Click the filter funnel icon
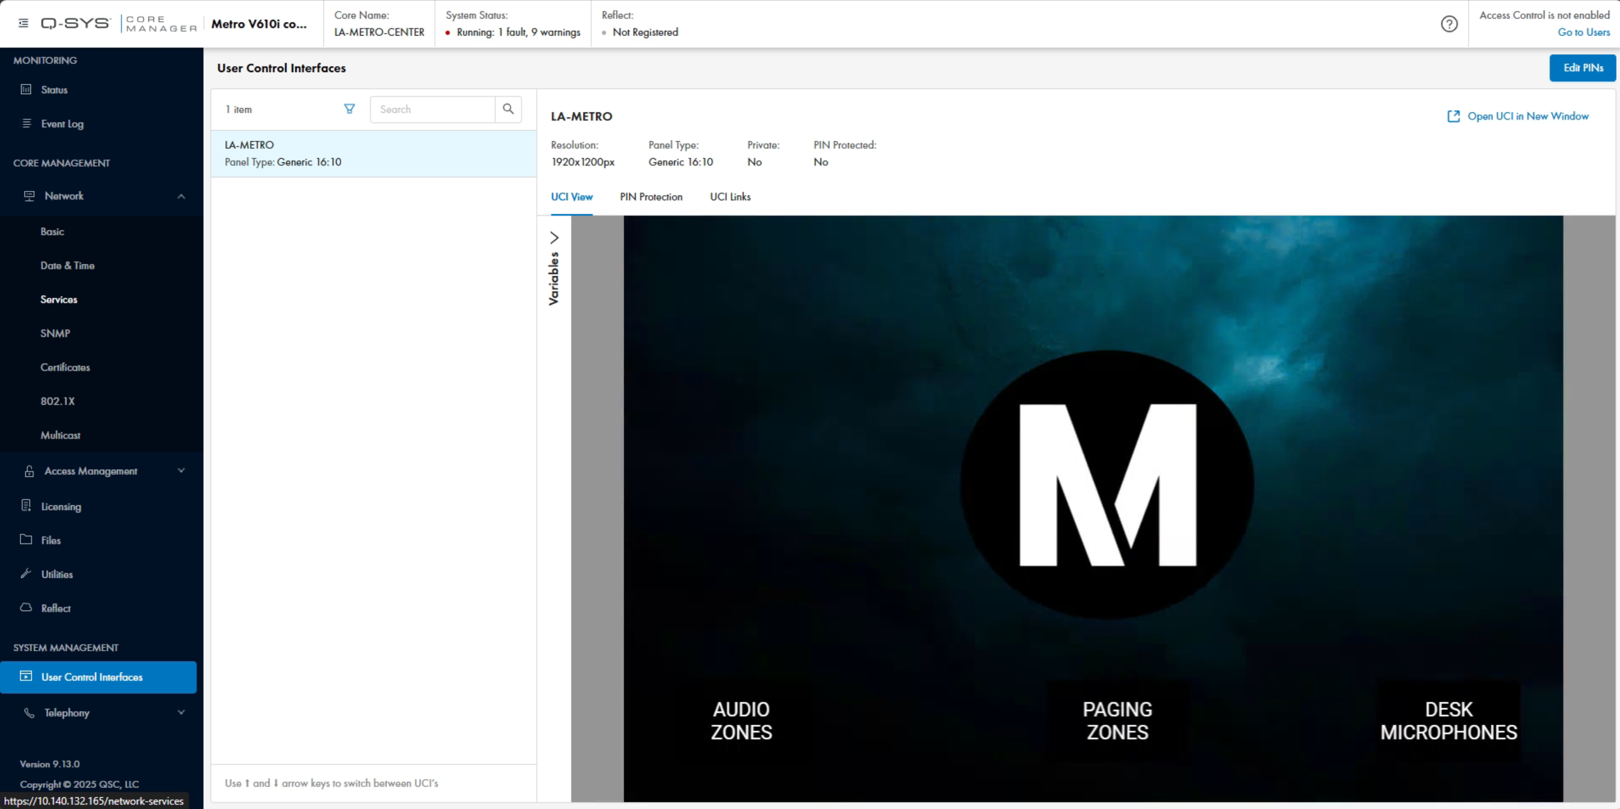 (x=350, y=109)
